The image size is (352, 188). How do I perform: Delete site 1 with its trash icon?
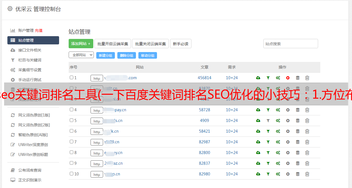pos(307,78)
